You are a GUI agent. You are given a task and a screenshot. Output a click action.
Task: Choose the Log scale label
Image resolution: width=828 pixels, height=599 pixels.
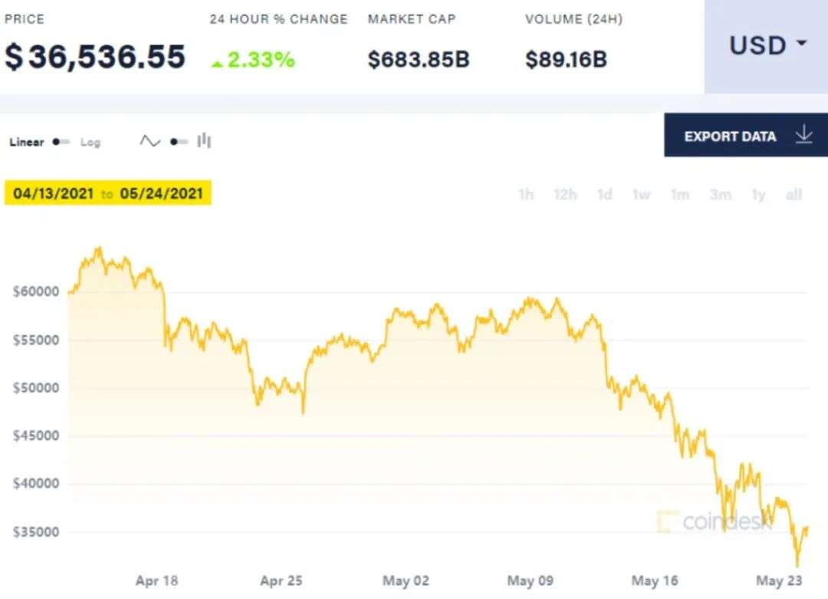pyautogui.click(x=90, y=142)
